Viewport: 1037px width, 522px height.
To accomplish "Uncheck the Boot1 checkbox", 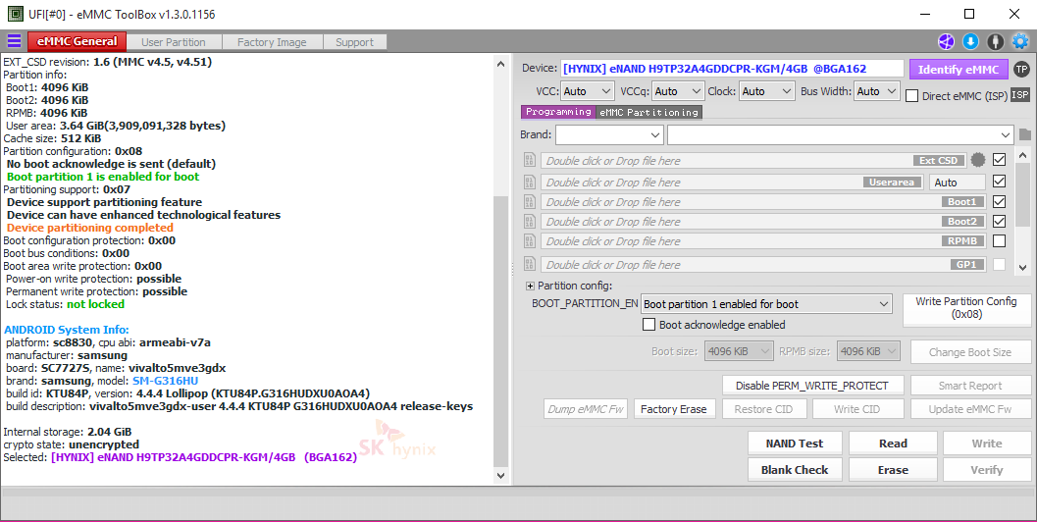I will pos(1000,201).
